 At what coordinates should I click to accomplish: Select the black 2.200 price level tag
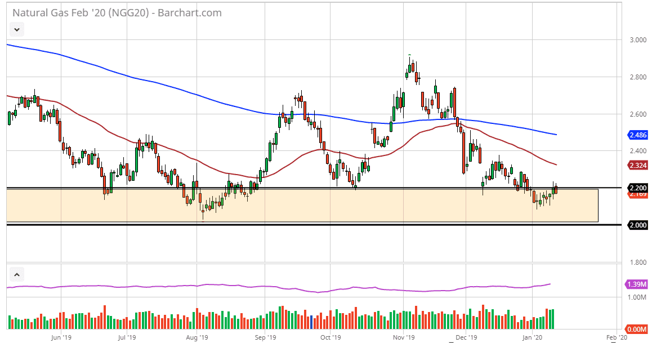click(x=637, y=188)
